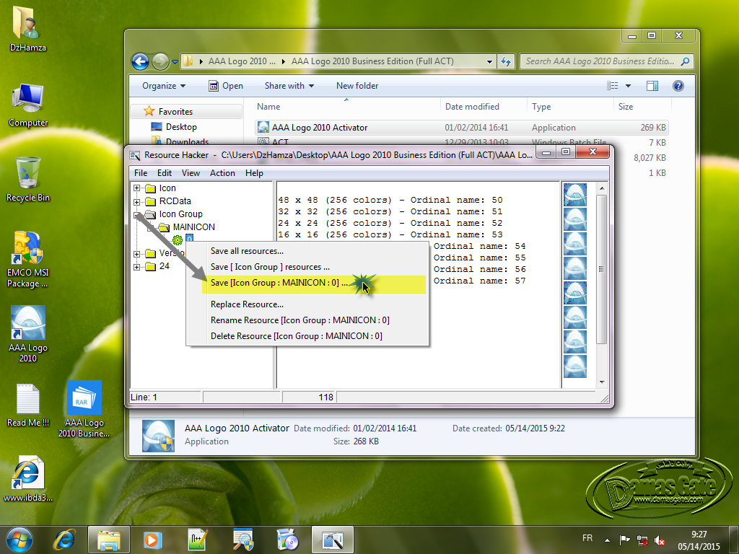Open Windows Explorer from the taskbar
The width and height of the screenshot is (739, 554).
coord(108,540)
